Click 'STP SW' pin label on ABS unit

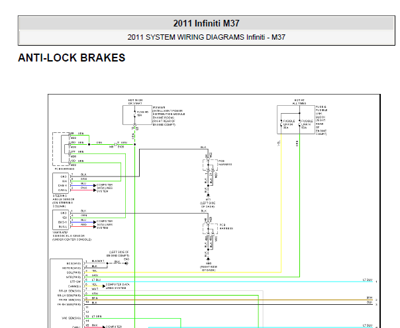point(75,282)
